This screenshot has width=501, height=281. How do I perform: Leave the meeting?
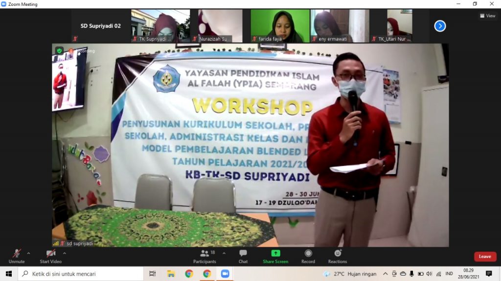click(485, 257)
